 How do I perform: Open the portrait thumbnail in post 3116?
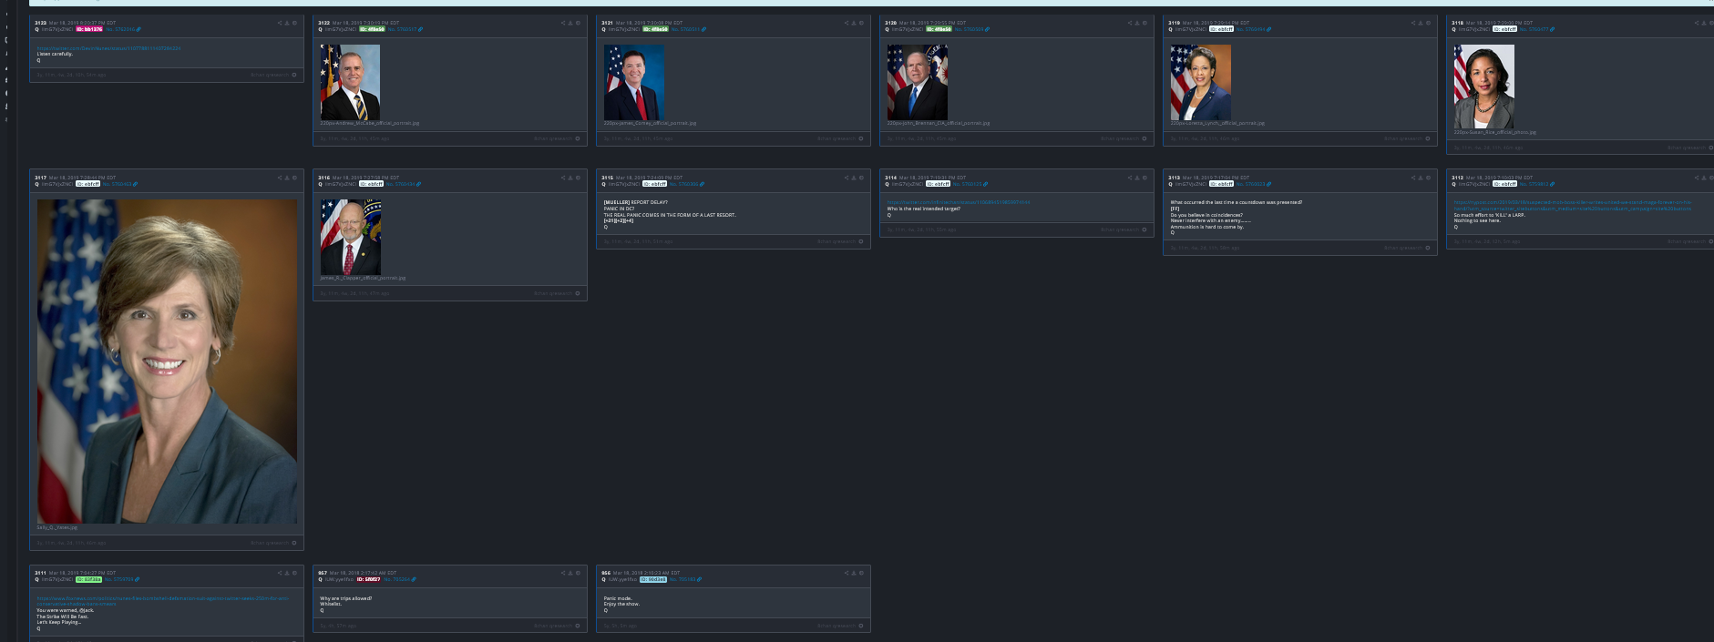[x=351, y=237]
